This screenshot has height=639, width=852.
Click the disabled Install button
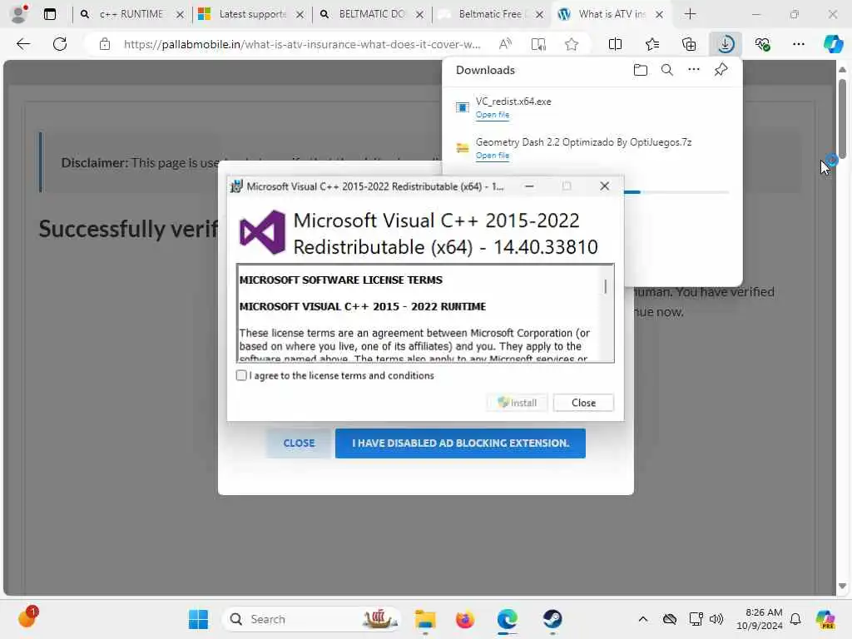point(517,403)
